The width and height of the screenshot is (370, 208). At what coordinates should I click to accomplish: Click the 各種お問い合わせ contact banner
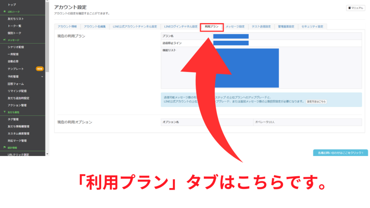coord(341,153)
